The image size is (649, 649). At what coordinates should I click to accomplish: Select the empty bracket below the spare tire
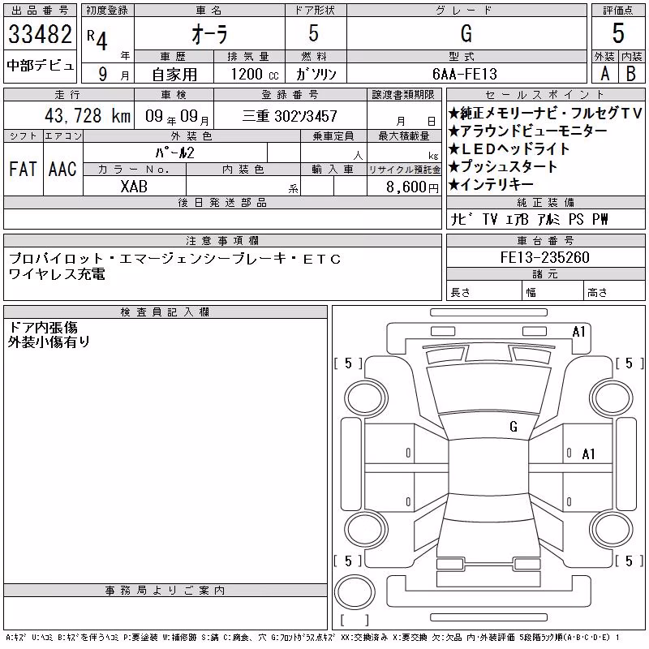(x=355, y=620)
